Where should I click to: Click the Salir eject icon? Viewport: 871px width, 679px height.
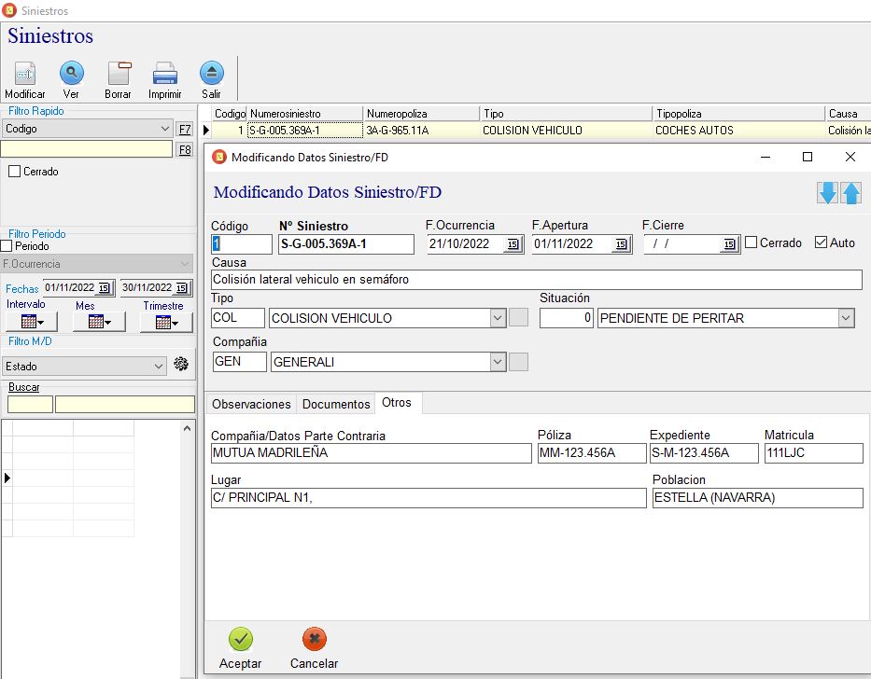tap(212, 73)
